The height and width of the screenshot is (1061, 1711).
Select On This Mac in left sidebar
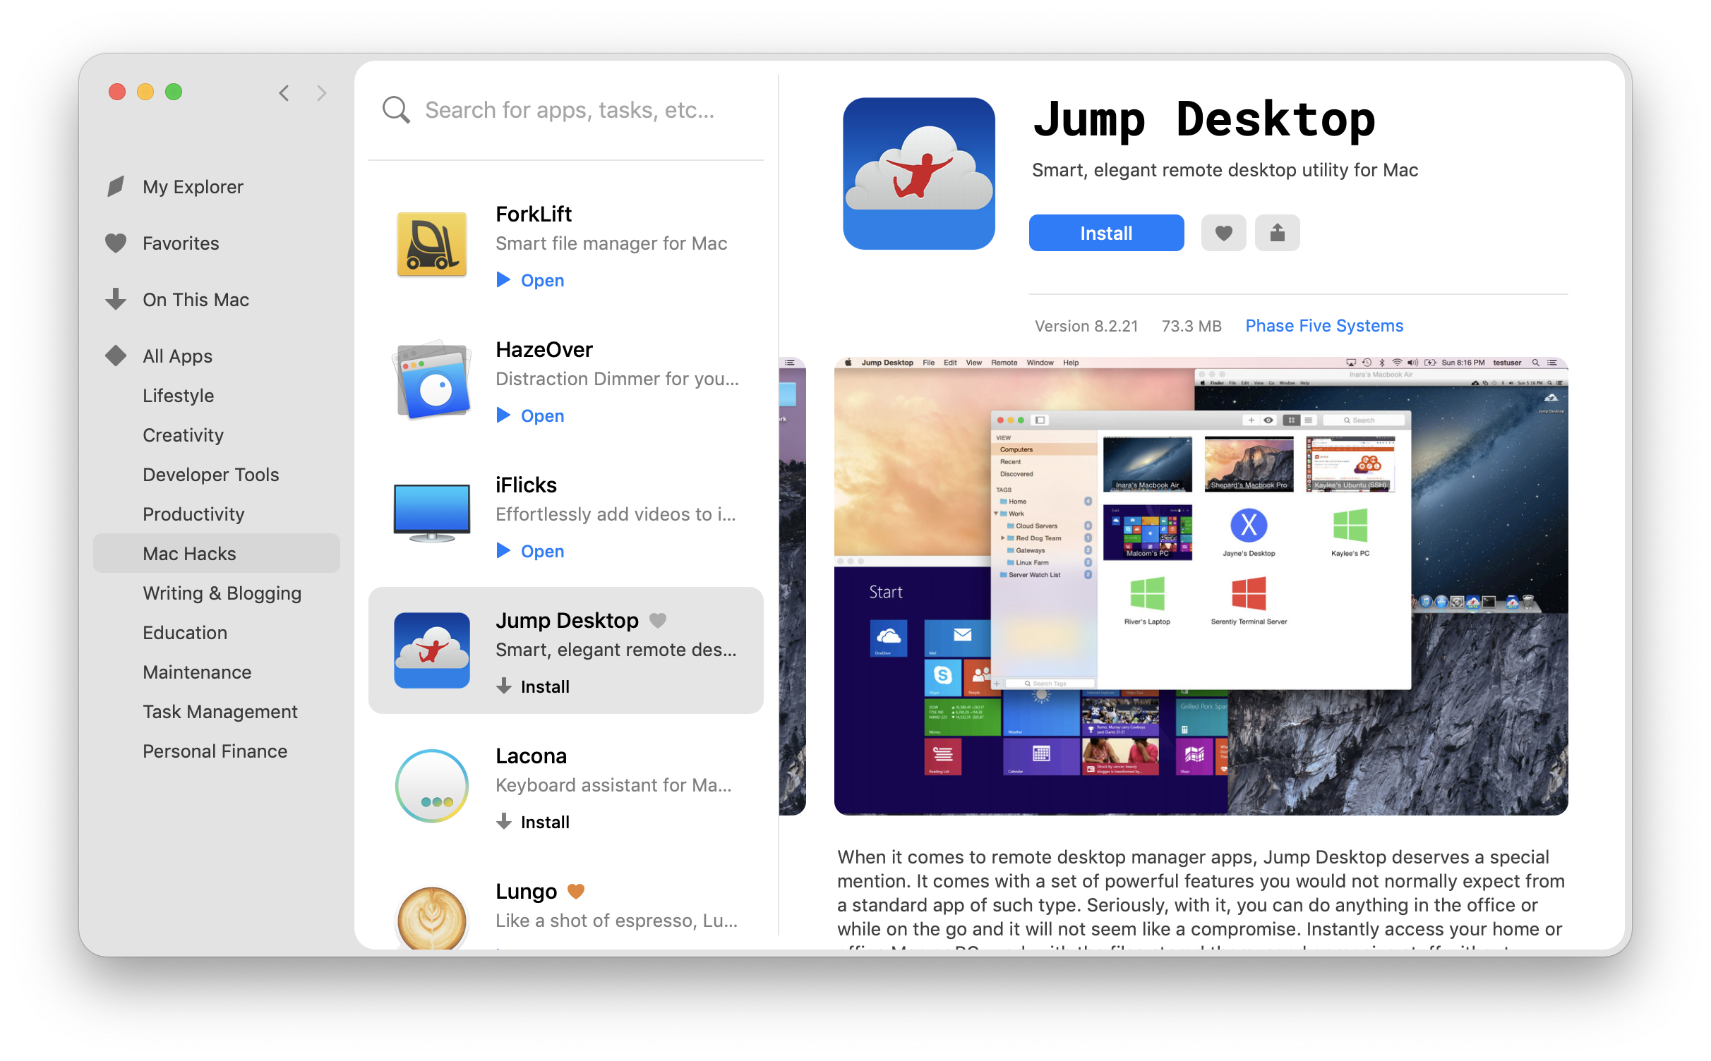point(194,300)
